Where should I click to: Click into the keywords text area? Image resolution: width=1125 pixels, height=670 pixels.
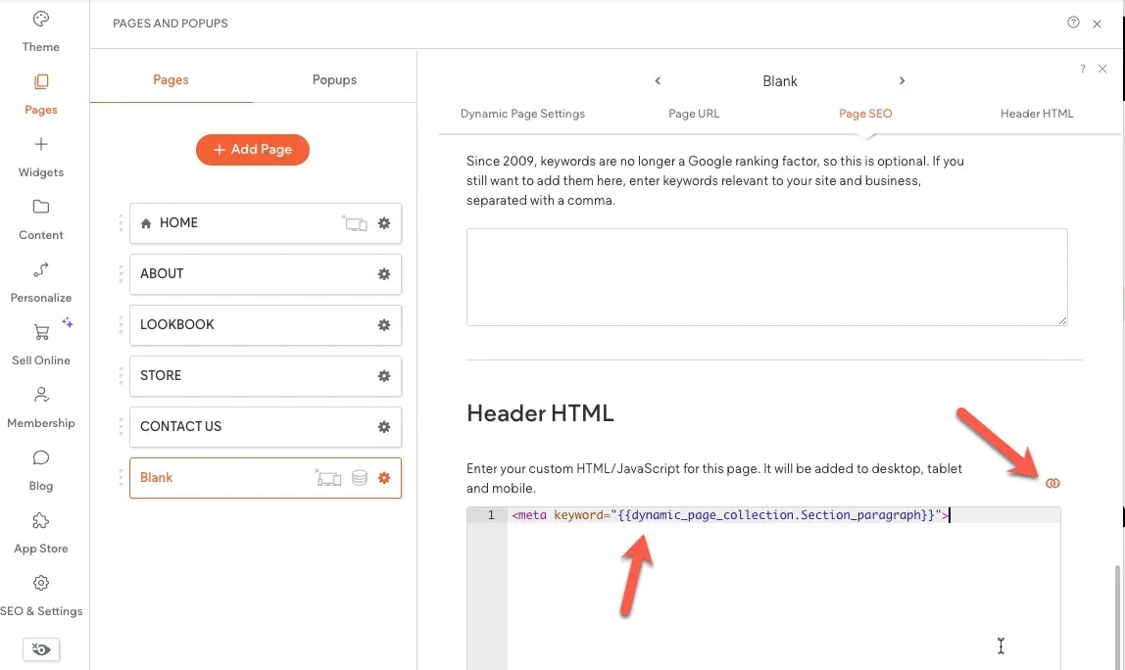767,277
